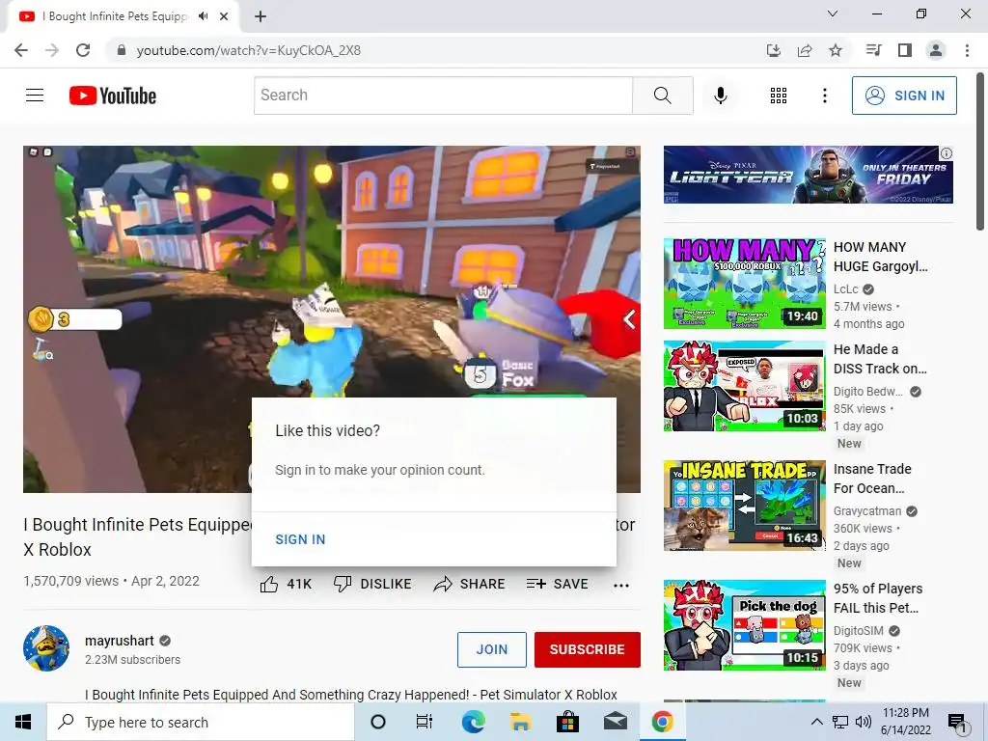The width and height of the screenshot is (988, 741).
Task: Open YouTube settings three-dot menu
Action: coord(824,96)
